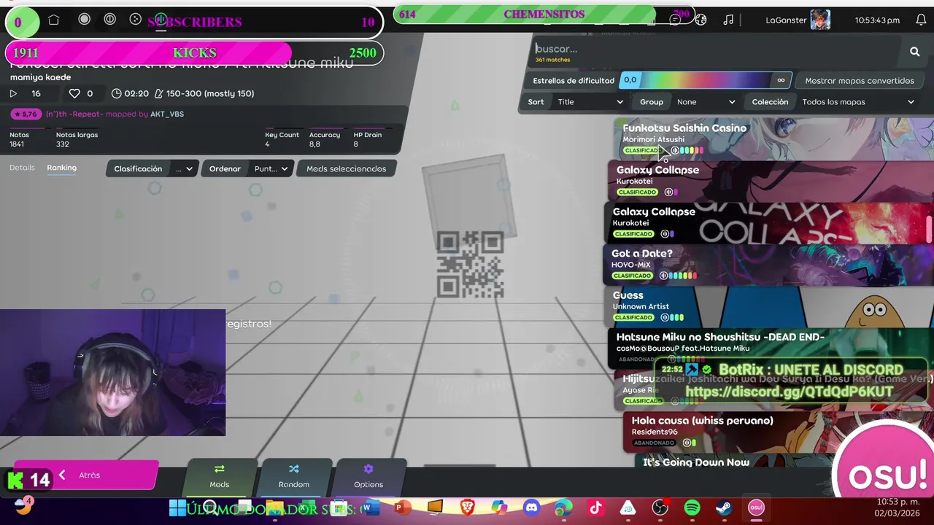Go back with the Atrás button

tap(86, 475)
